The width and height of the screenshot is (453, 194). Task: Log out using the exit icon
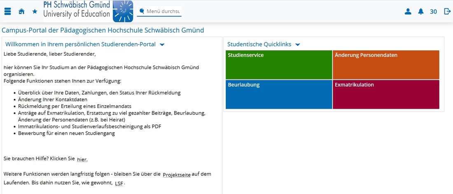tap(447, 12)
